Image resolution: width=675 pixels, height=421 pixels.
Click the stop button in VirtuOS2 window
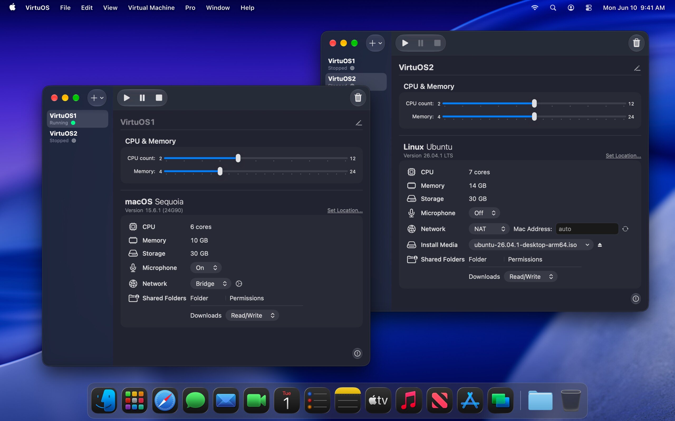(437, 43)
